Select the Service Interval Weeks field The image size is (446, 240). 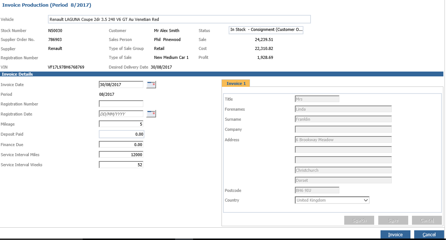(x=121, y=165)
